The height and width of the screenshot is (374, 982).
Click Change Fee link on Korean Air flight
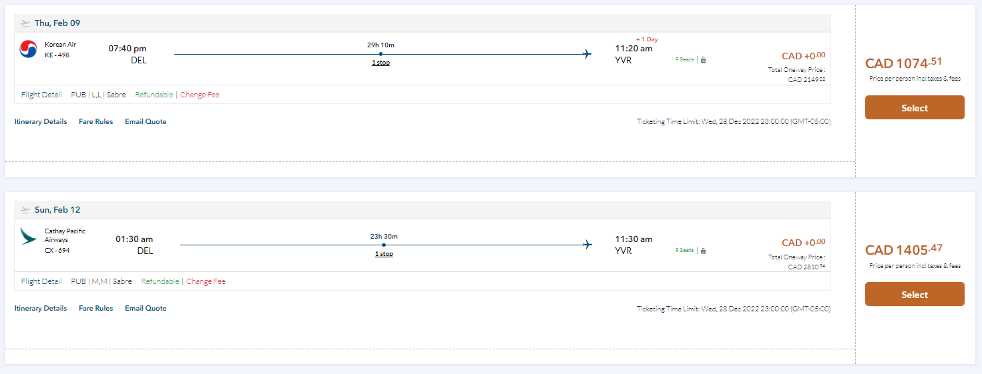200,95
